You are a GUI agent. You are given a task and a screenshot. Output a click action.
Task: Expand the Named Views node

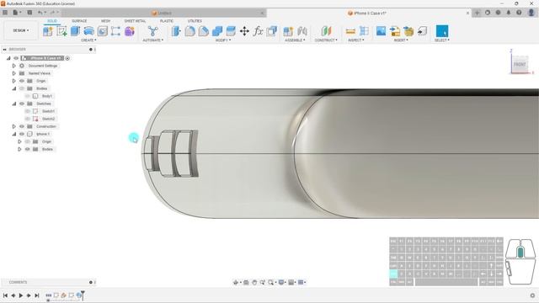(x=14, y=73)
